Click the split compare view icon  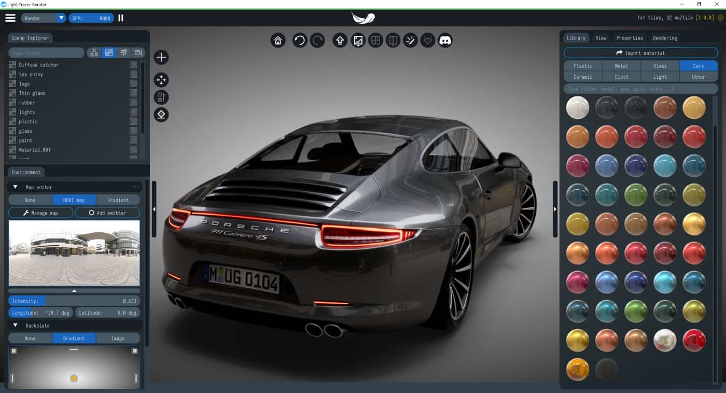[x=393, y=40]
